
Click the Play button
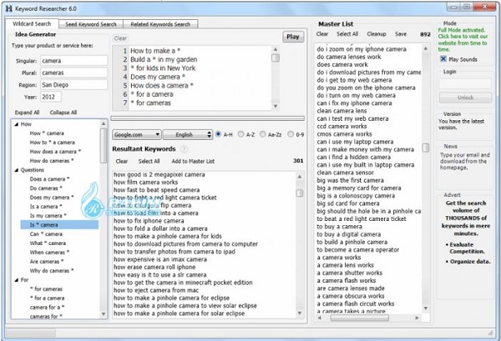293,37
